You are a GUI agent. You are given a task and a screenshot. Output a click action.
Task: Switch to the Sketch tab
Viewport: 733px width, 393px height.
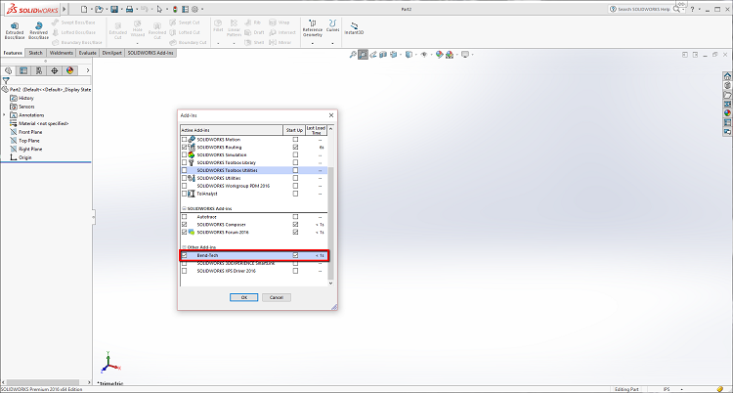[x=35, y=53]
